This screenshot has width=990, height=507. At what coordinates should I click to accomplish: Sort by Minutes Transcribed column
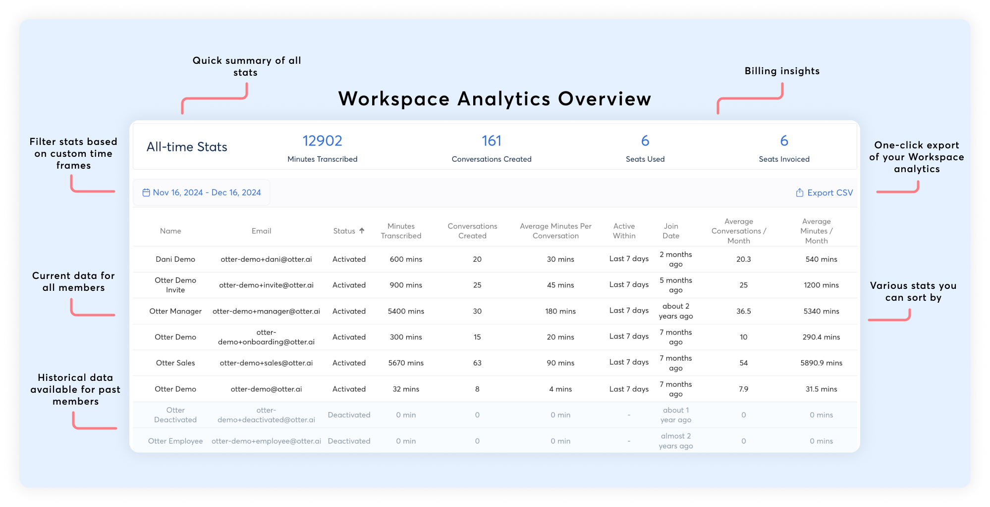click(x=401, y=231)
